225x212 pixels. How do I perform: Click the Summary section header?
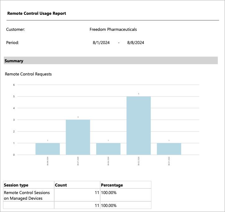pyautogui.click(x=14, y=61)
